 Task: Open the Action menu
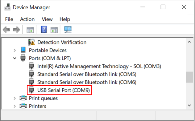click(27, 19)
